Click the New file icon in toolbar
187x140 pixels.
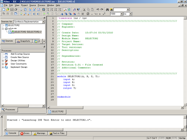4,9
